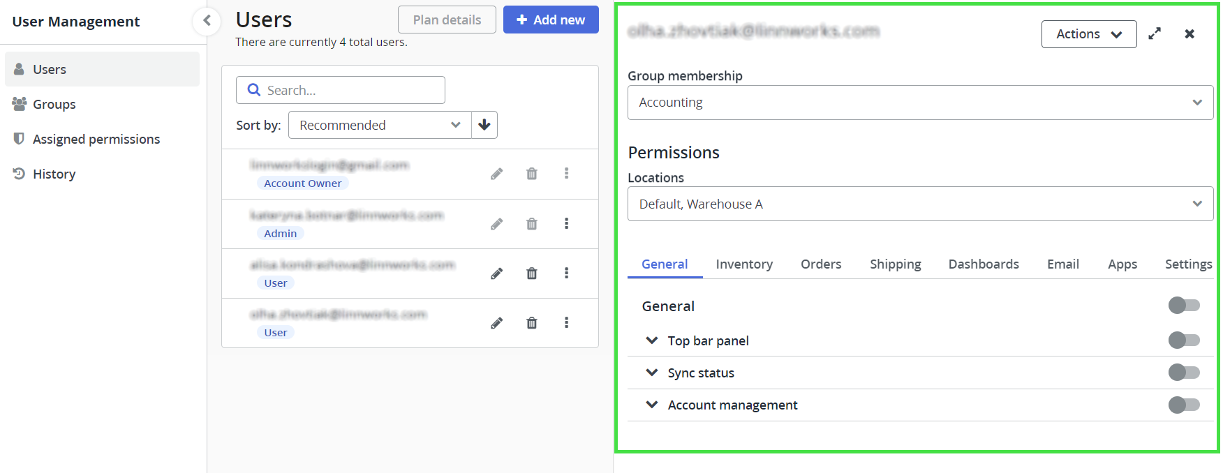Reverse the sort direction using the arrow button
The width and height of the screenshot is (1223, 473).
(x=484, y=125)
